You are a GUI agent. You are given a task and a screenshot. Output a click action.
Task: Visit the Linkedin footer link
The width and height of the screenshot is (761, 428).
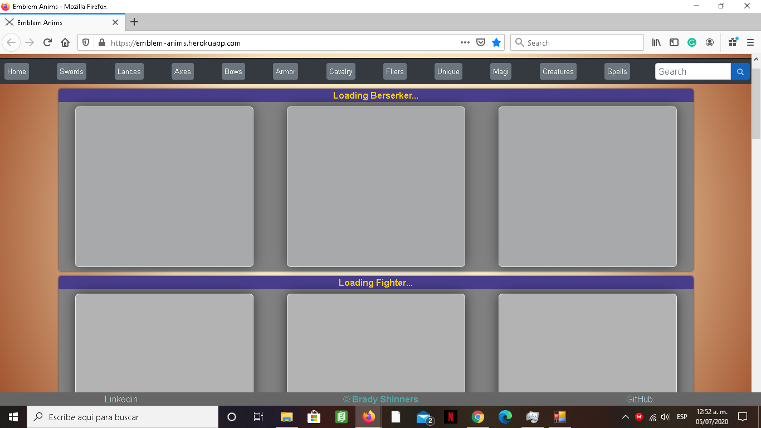[x=121, y=399]
